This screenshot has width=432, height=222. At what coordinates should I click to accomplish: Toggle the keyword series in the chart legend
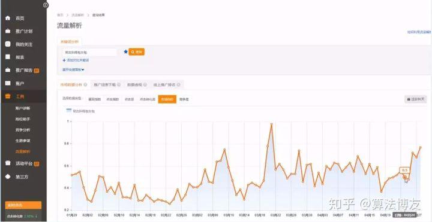click(80, 111)
